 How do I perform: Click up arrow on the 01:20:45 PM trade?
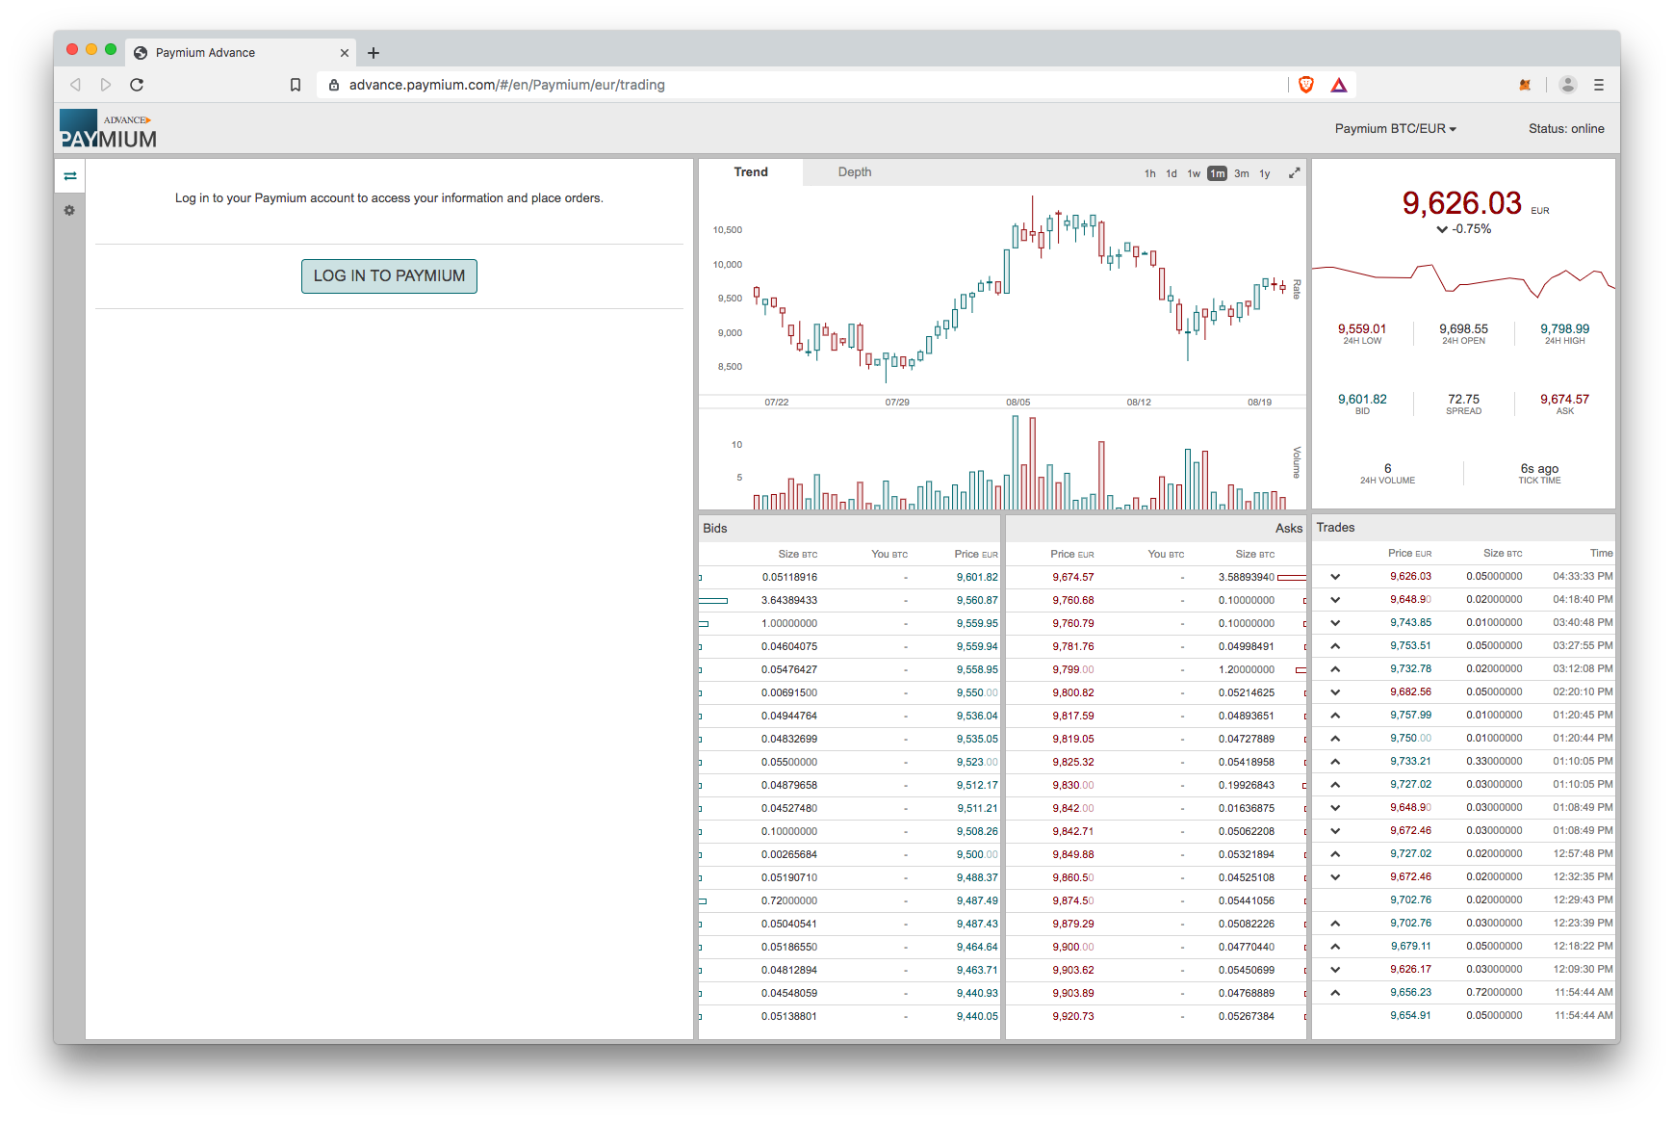point(1335,716)
